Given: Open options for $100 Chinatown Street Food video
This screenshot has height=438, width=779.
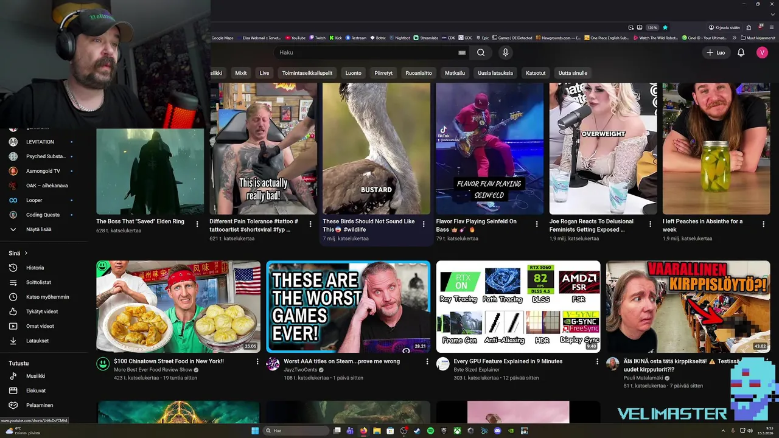Looking at the screenshot, I should 257,361.
